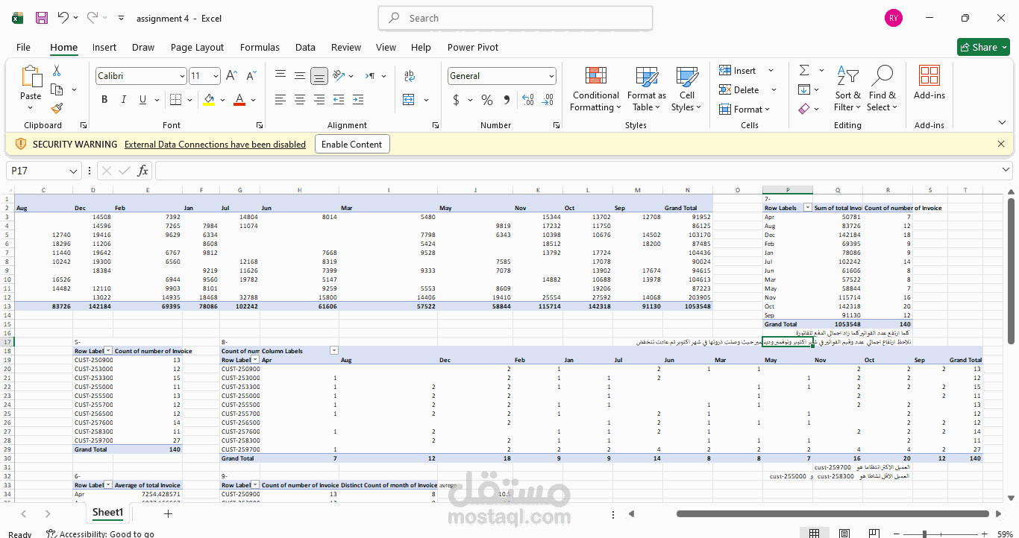The width and height of the screenshot is (1019, 538).
Task: Open Sort & Filter options
Action: (847, 89)
